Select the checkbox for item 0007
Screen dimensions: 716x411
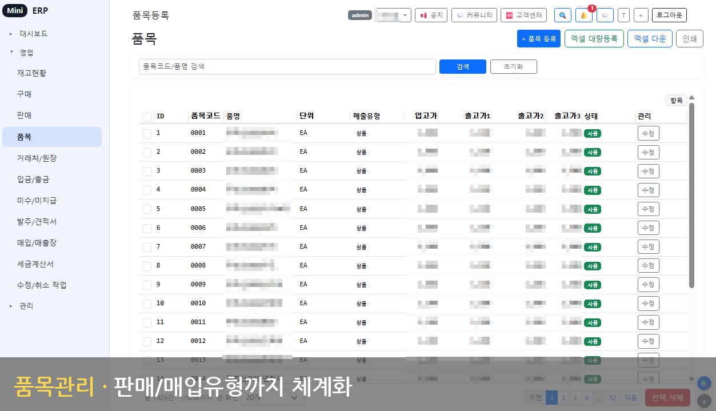click(147, 247)
